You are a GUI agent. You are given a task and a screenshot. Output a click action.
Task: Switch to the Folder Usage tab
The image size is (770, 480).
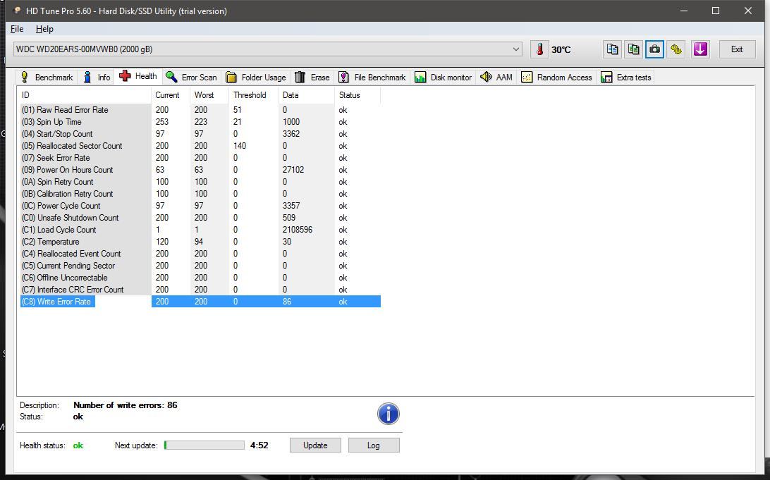pos(256,77)
